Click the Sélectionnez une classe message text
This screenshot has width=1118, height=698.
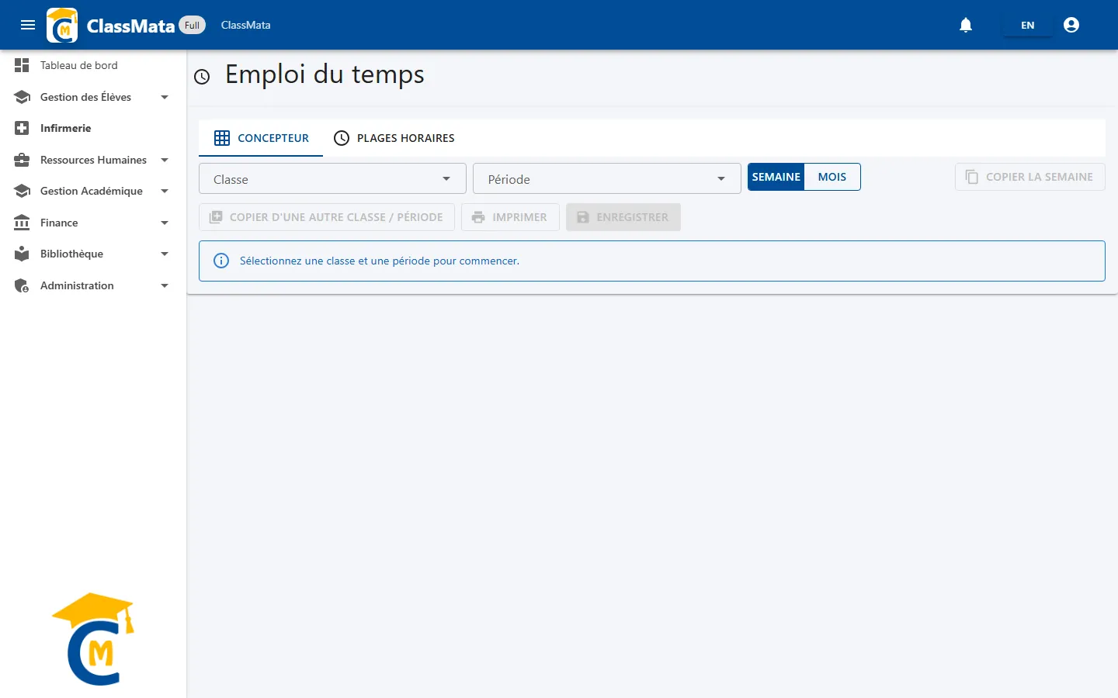pos(380,261)
